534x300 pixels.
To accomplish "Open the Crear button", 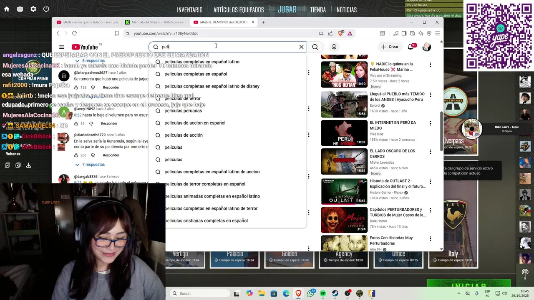I will tap(390, 47).
